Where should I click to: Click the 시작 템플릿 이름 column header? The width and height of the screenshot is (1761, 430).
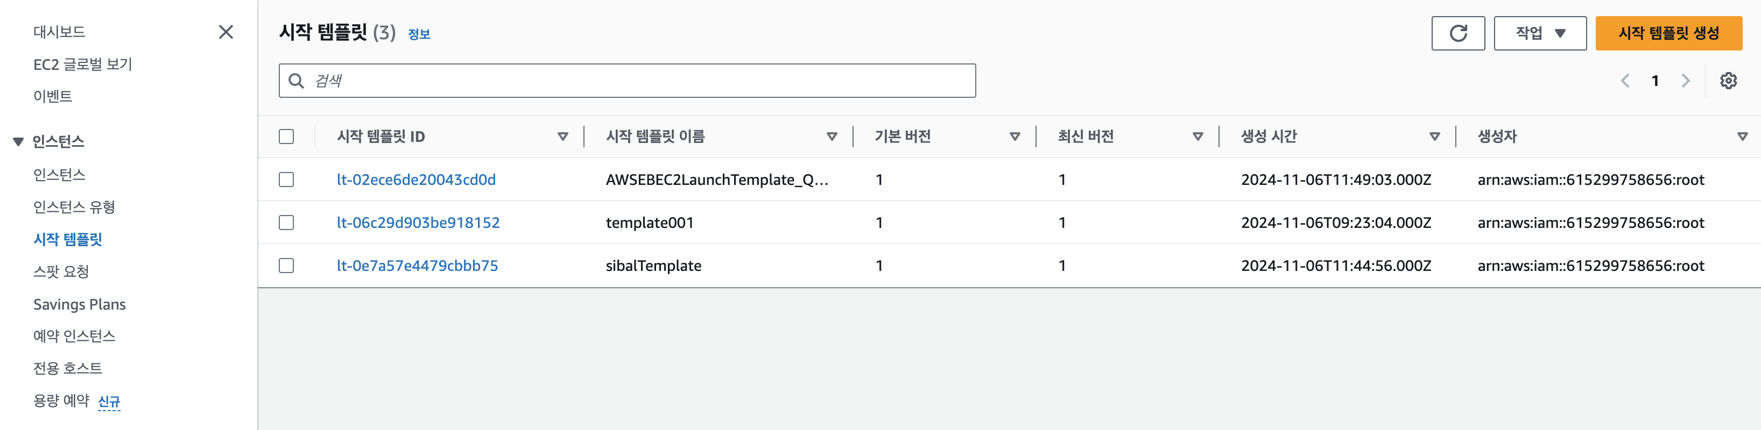(655, 137)
